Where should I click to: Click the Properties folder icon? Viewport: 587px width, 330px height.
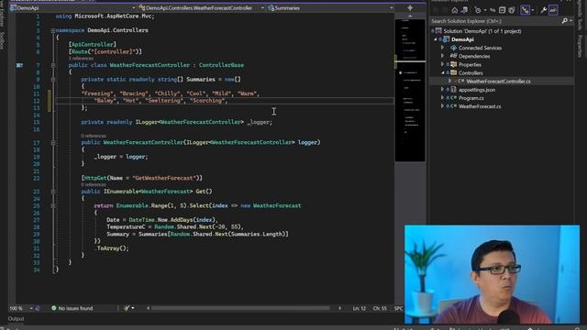click(453, 64)
